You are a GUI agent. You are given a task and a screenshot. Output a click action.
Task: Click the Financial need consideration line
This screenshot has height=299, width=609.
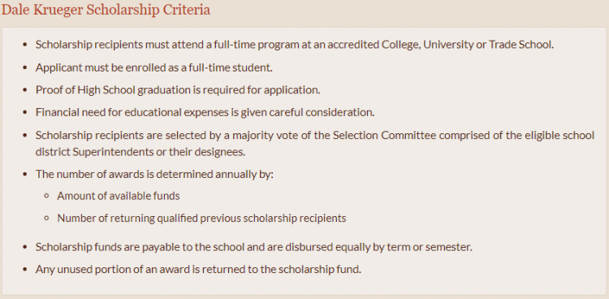[205, 112]
